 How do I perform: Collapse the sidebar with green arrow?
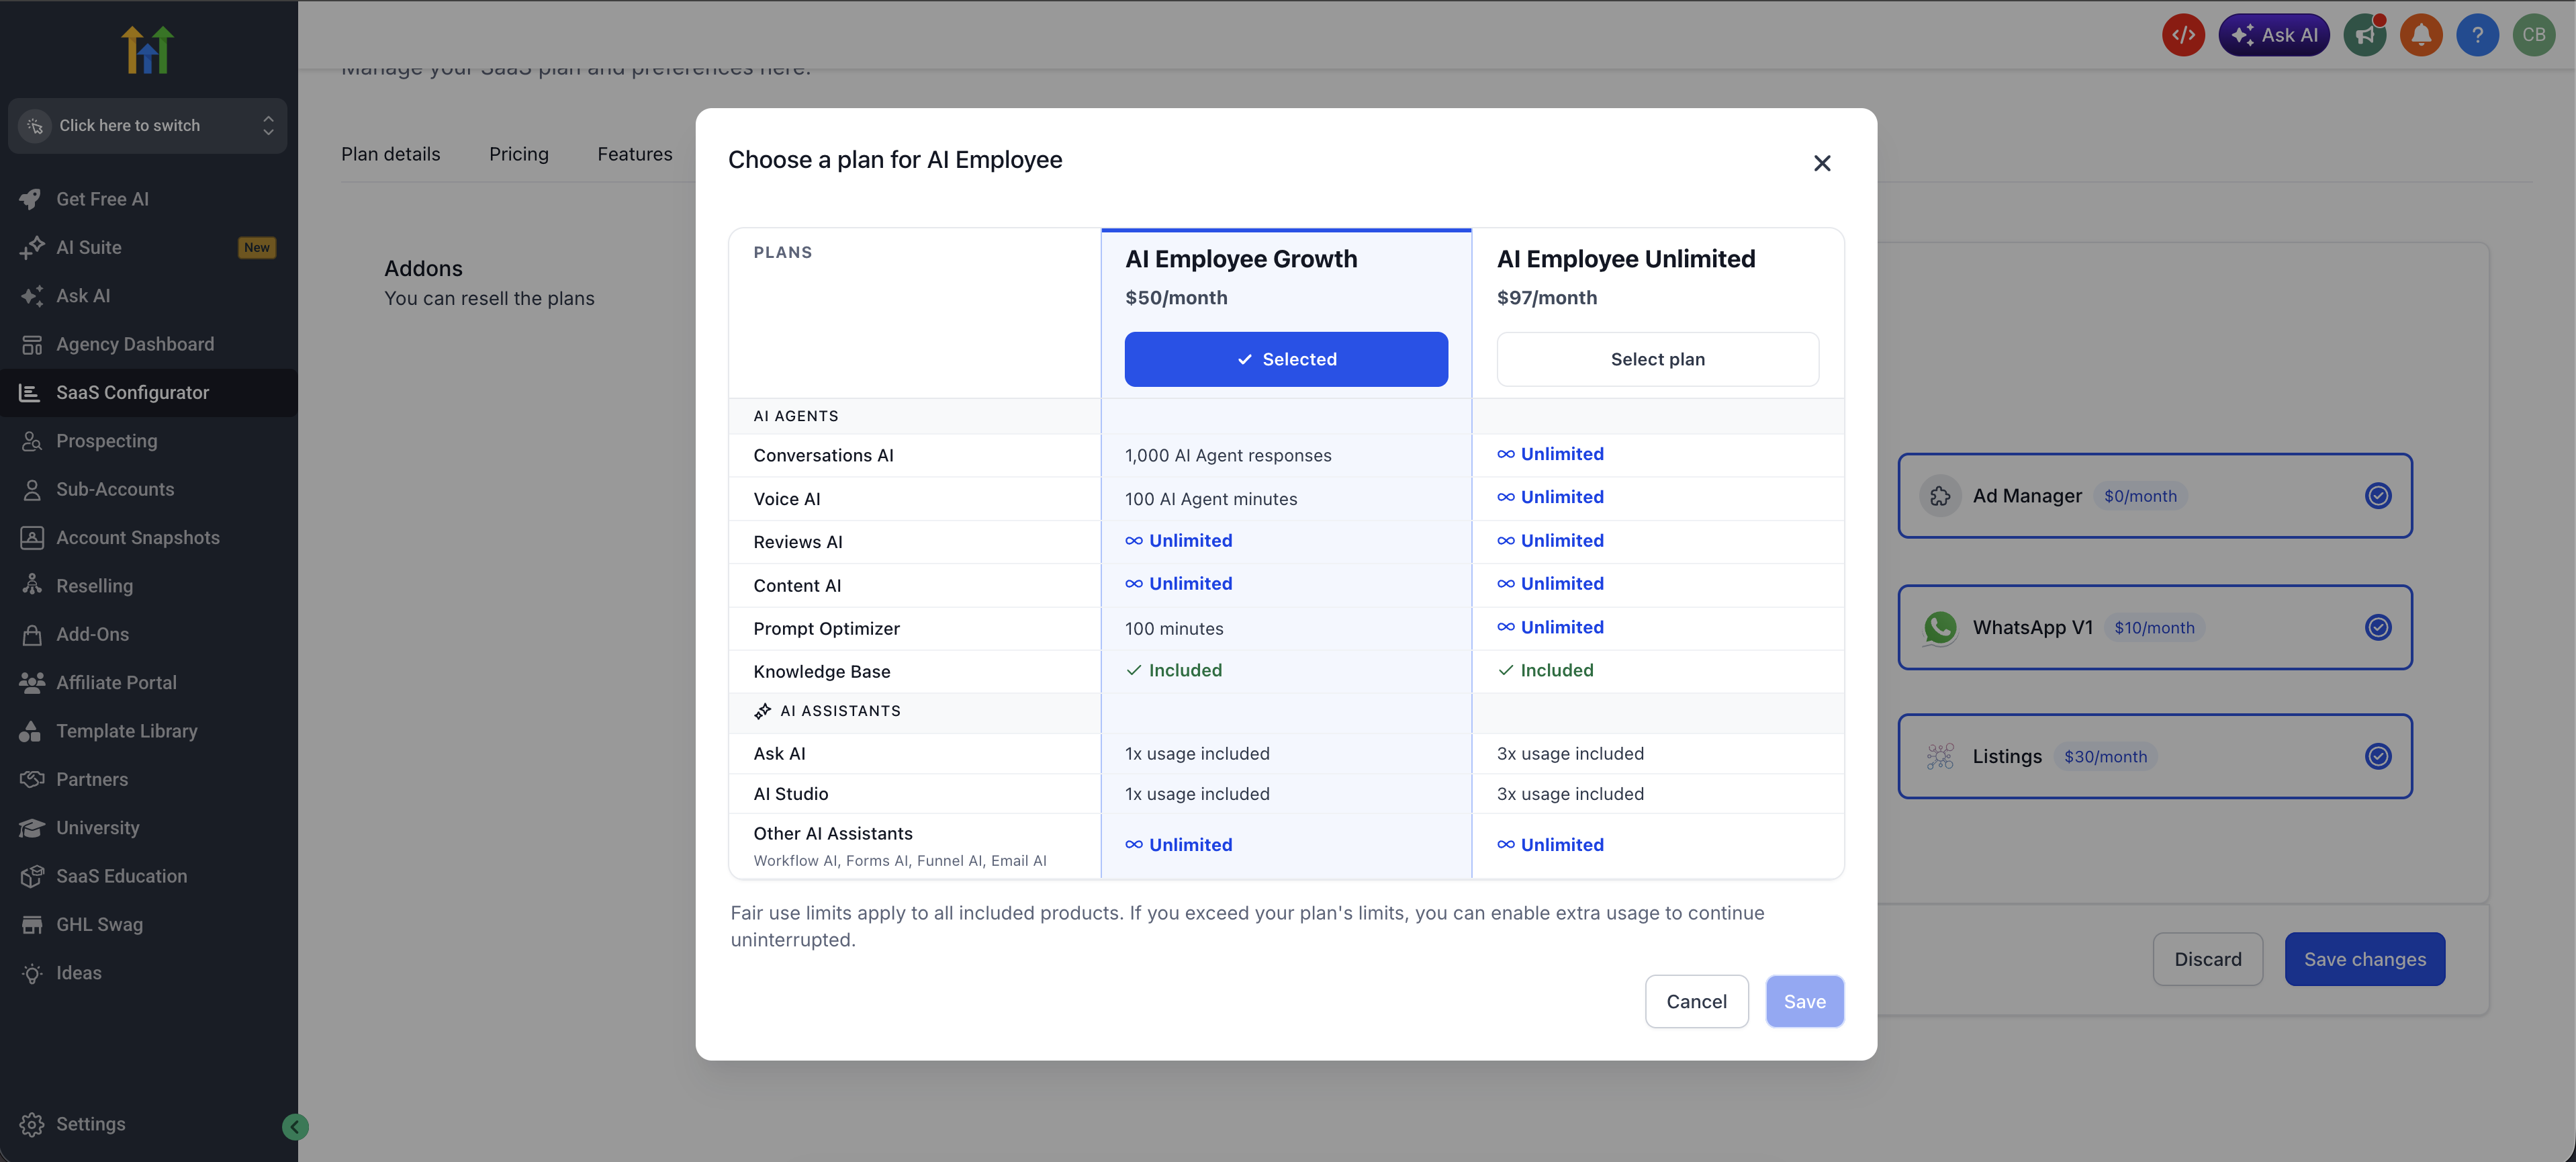295,1127
